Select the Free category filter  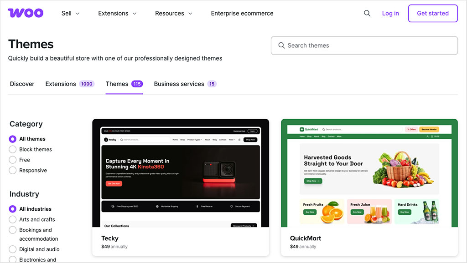click(13, 160)
